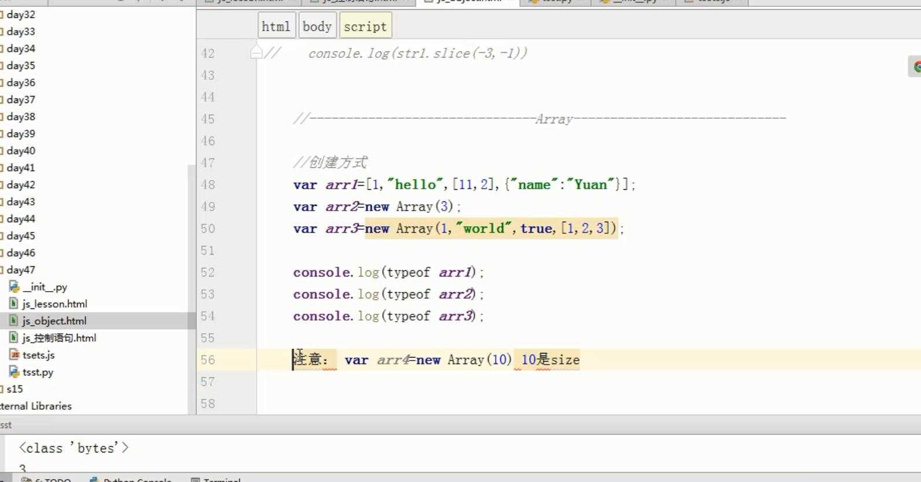Click 'console.log(typeof arr3);' line
Image resolution: width=921 pixels, height=482 pixels.
pos(388,316)
